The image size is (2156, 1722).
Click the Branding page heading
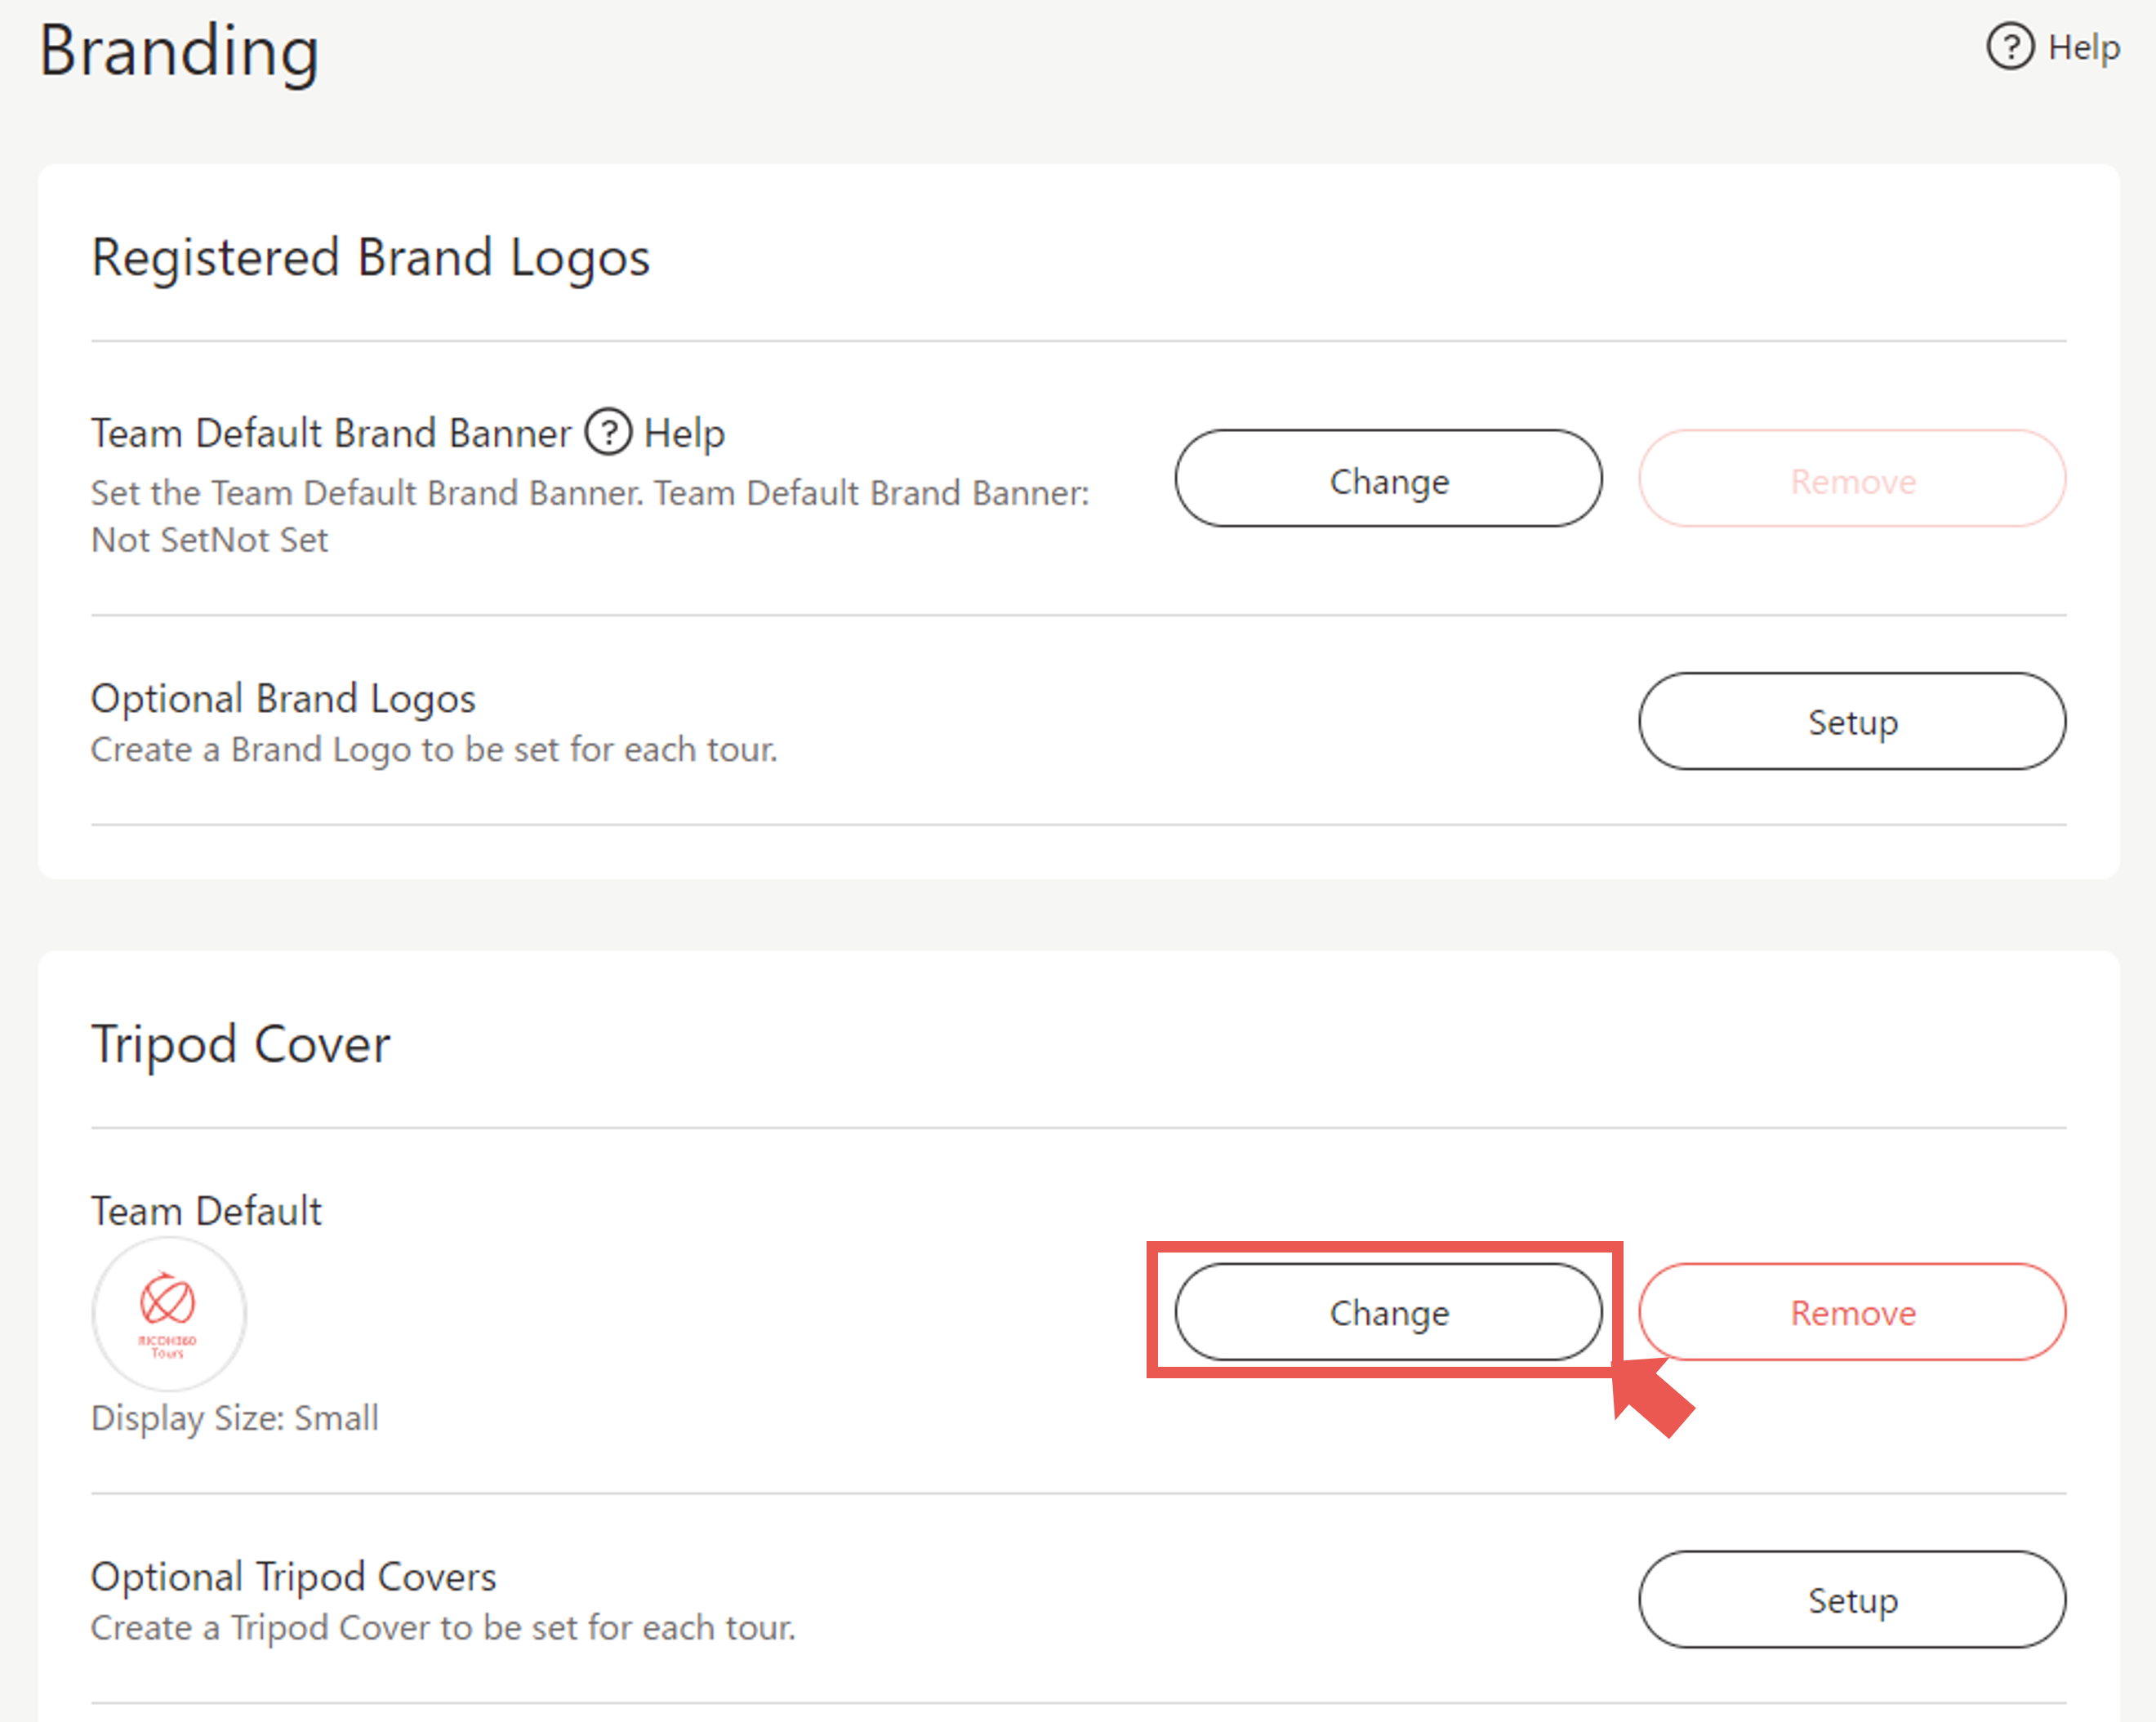(179, 50)
